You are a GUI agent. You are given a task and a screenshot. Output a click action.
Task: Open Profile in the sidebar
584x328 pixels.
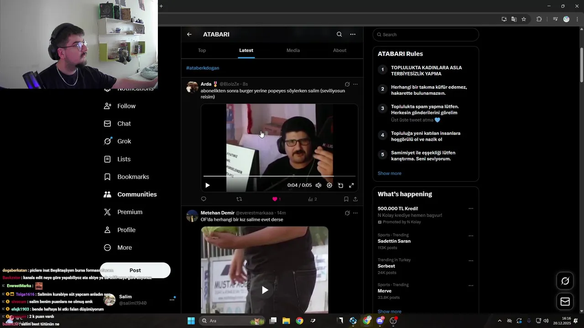click(120, 230)
